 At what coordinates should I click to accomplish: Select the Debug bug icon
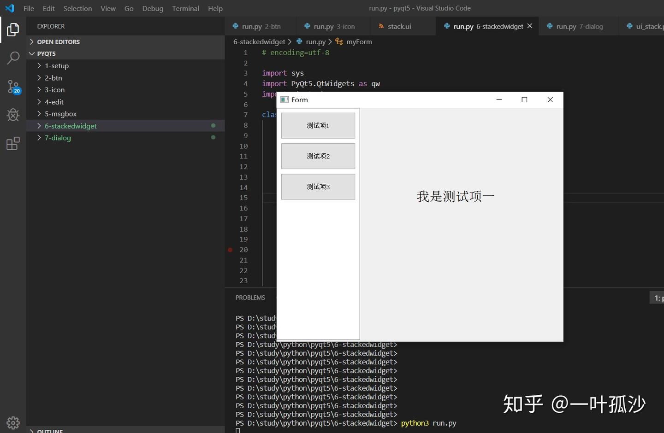(12, 115)
